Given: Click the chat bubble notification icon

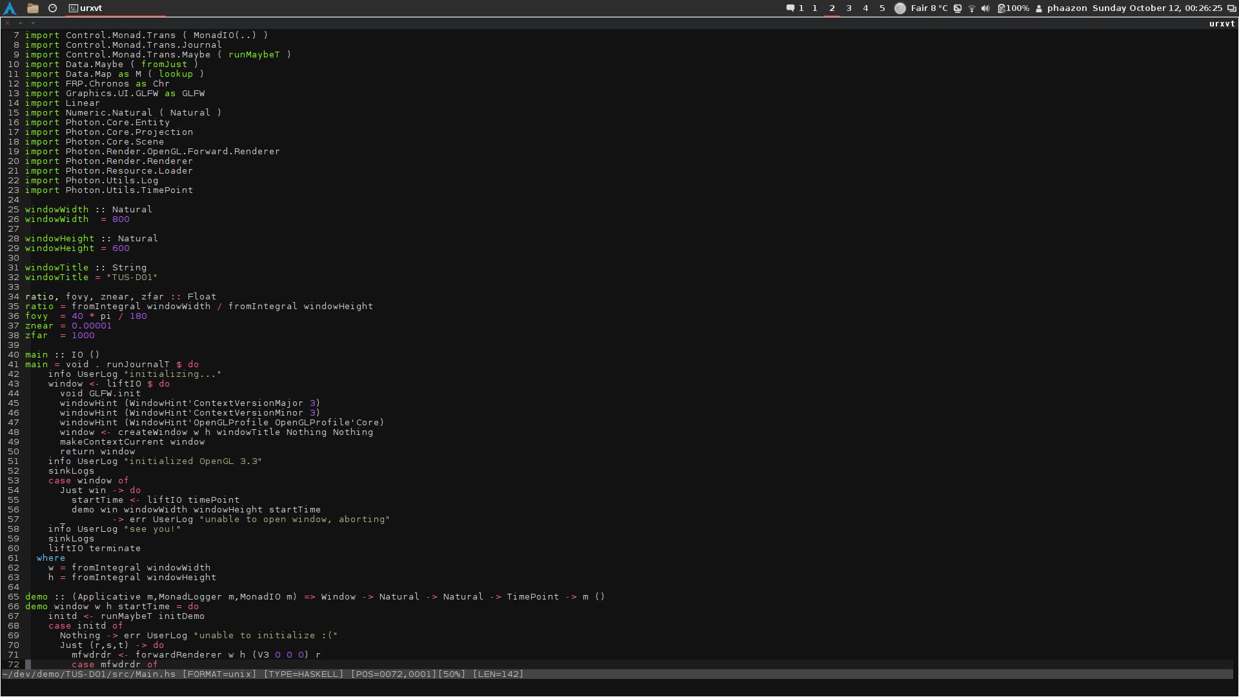Looking at the screenshot, I should coord(790,8).
